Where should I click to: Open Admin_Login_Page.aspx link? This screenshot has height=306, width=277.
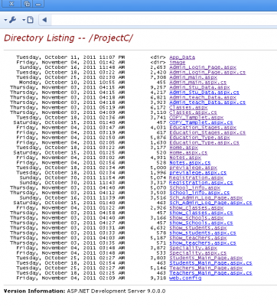(x=203, y=67)
